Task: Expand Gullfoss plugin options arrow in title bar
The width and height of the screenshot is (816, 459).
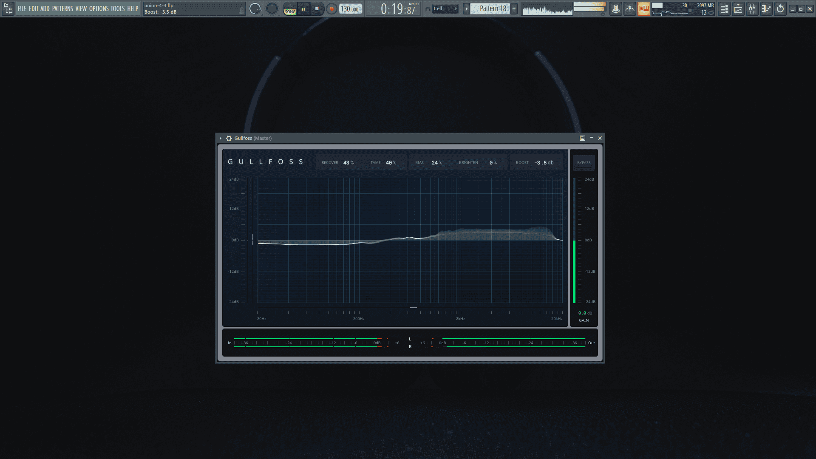Action: click(220, 138)
